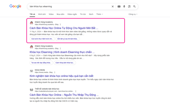This screenshot has width=170, height=103.
Task: Click the Cách Hùng bán khóa học chip
Action: [x=65, y=63]
